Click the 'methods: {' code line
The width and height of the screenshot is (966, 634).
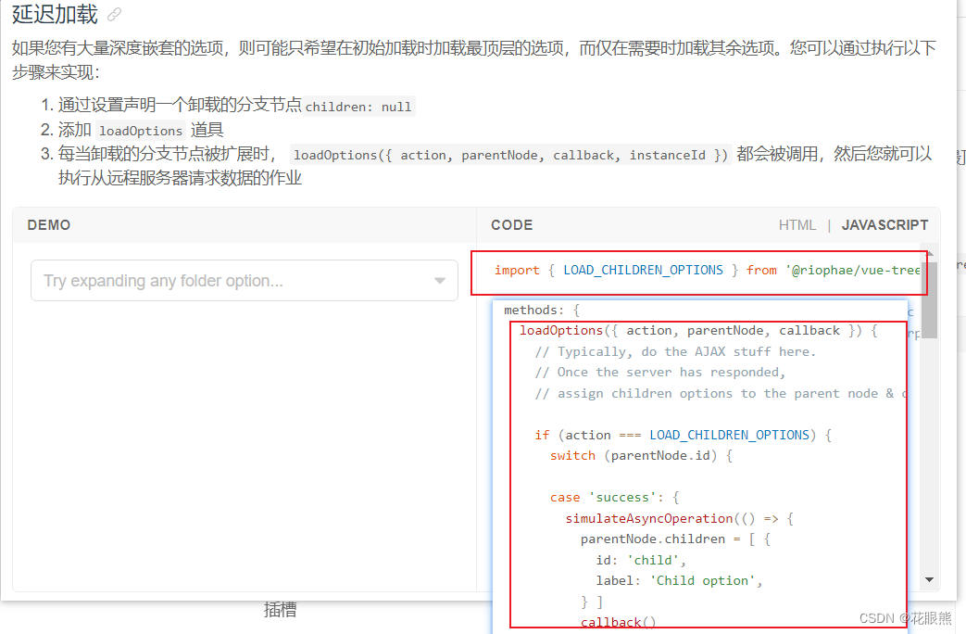click(x=542, y=311)
